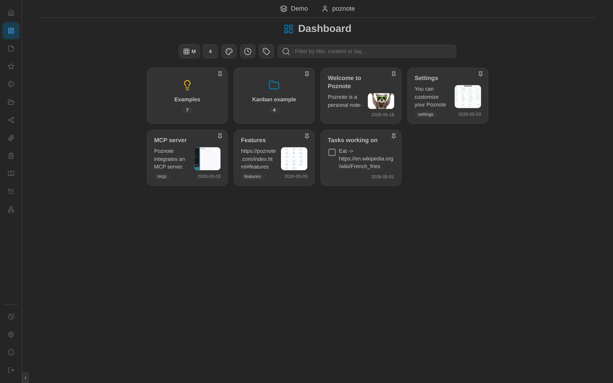Click the date '2026-06-18'
Viewport: 613px width, 383px height.
[x=382, y=115]
